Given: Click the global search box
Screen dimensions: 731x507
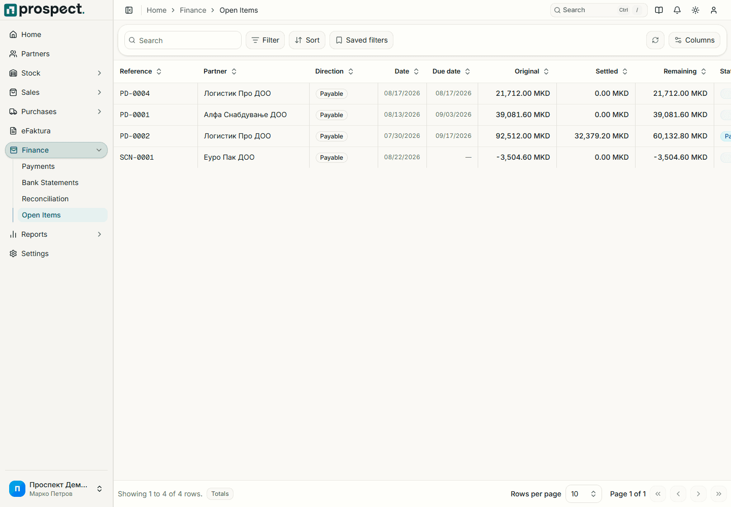Looking at the screenshot, I should tap(599, 10).
